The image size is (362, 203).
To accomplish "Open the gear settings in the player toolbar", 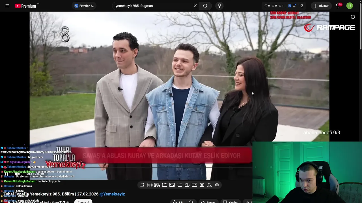I will (217, 185).
